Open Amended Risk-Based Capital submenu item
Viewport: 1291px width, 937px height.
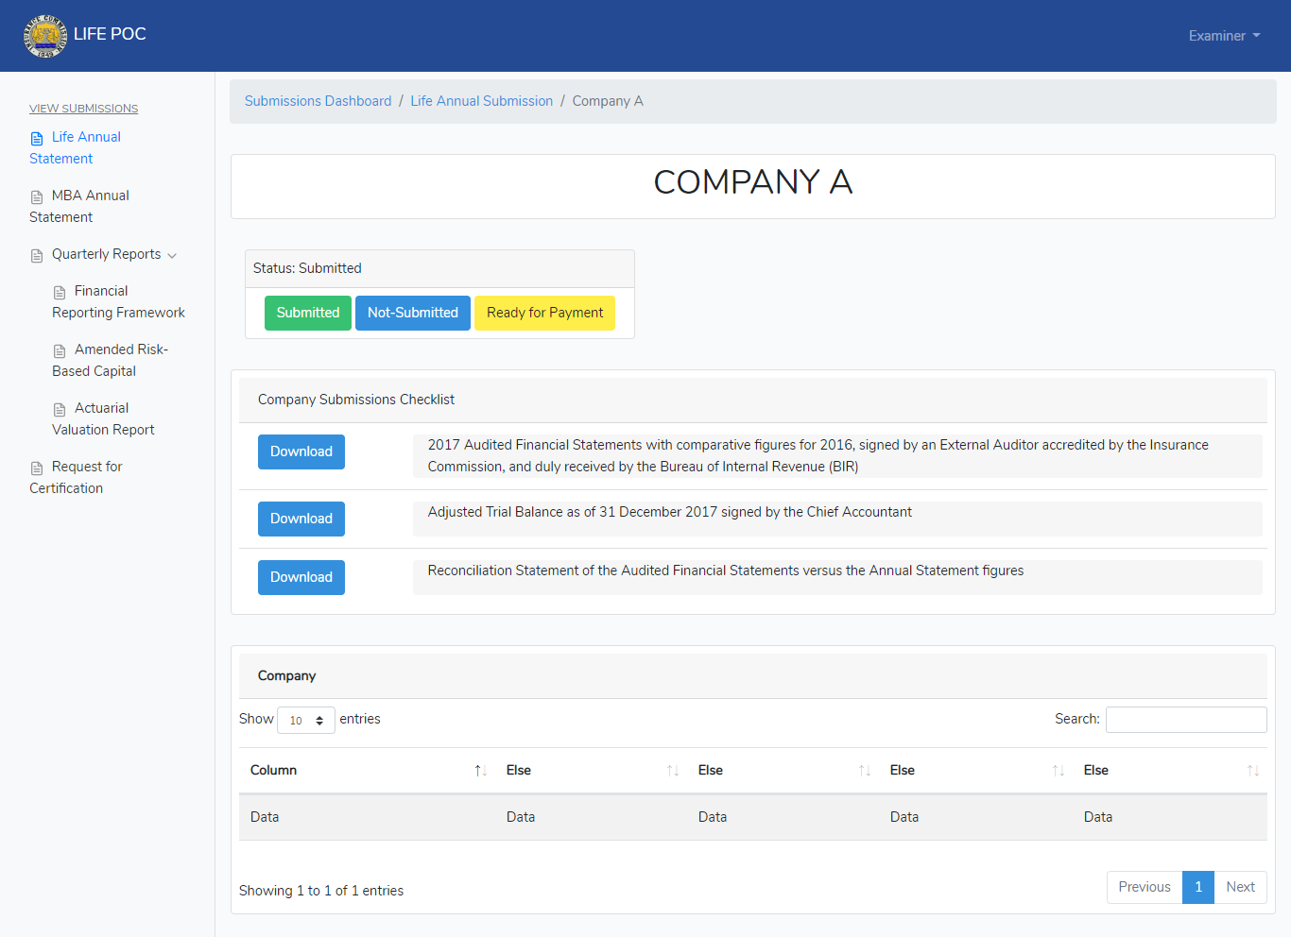pos(110,360)
